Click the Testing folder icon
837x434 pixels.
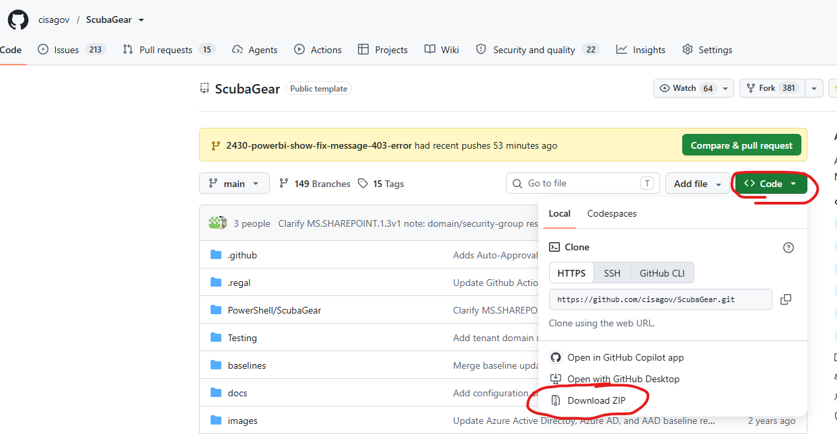coord(216,338)
